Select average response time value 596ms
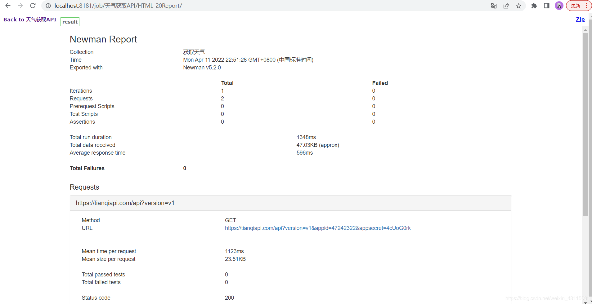 305,153
